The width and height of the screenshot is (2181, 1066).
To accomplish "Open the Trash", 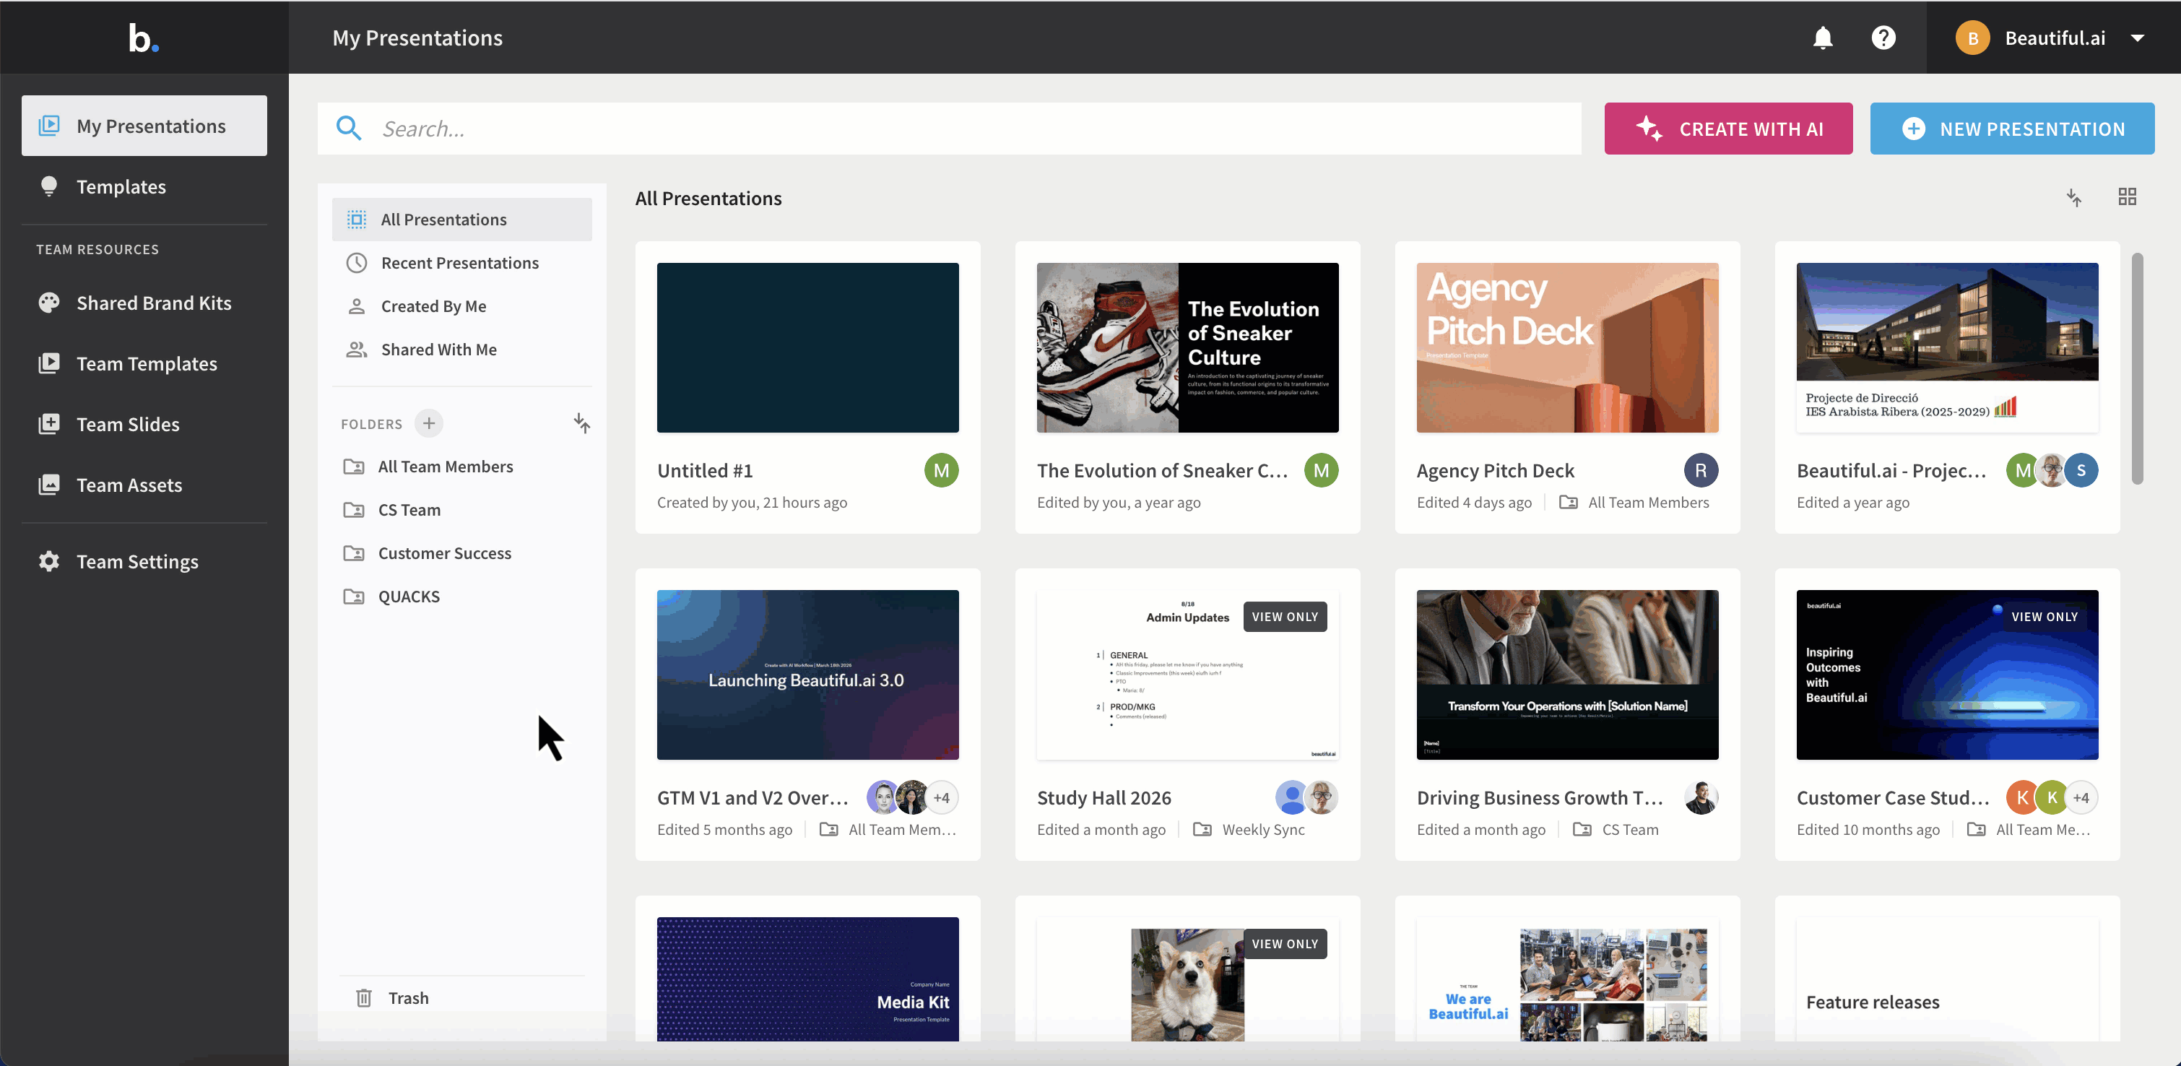I will click(x=461, y=998).
